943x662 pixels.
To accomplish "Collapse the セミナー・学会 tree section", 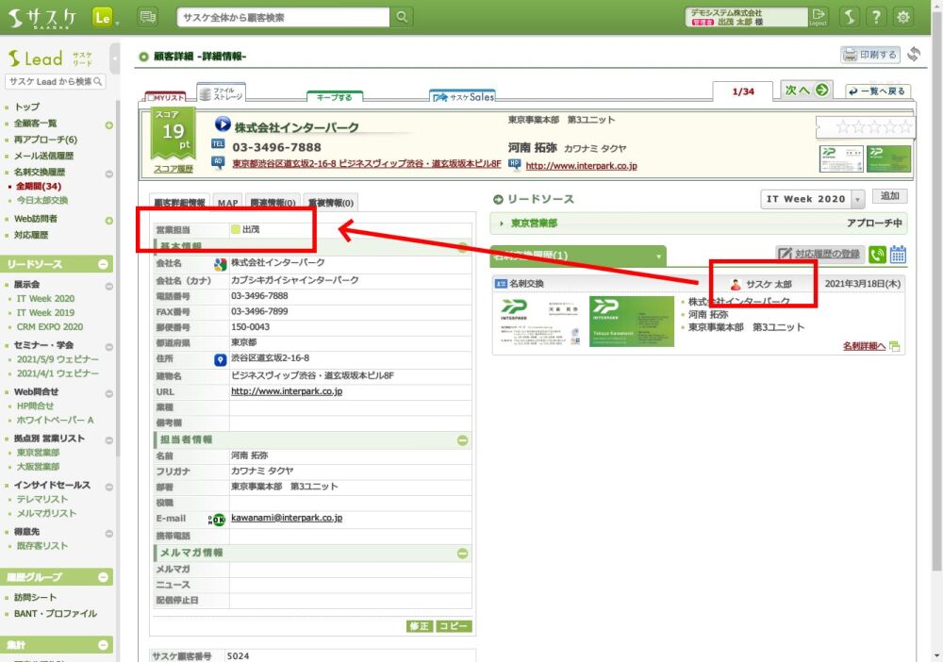I will (108, 347).
